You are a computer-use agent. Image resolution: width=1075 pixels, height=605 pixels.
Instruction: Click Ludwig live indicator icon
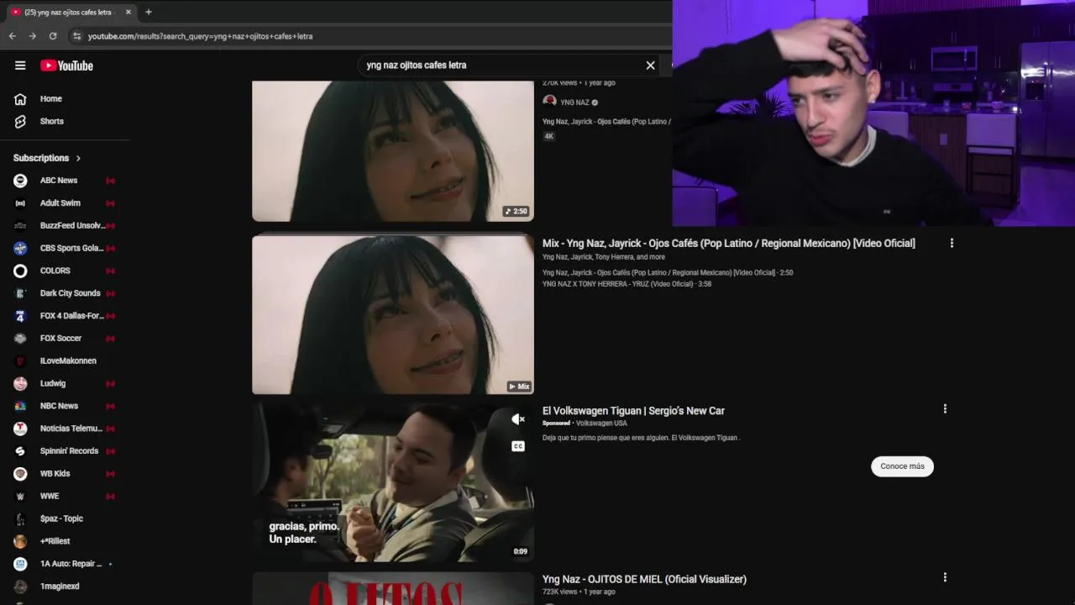point(110,384)
